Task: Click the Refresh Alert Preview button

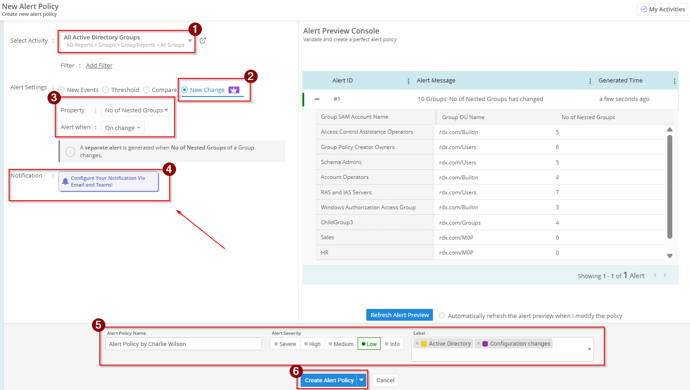Action: point(399,315)
